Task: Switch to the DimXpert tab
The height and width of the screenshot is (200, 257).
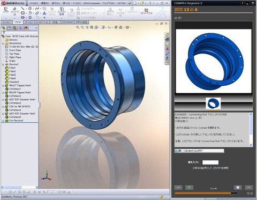Action: pos(67,22)
